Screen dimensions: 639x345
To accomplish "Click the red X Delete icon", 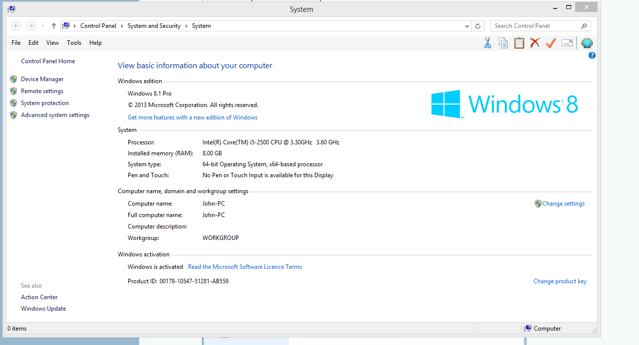I will [x=535, y=43].
